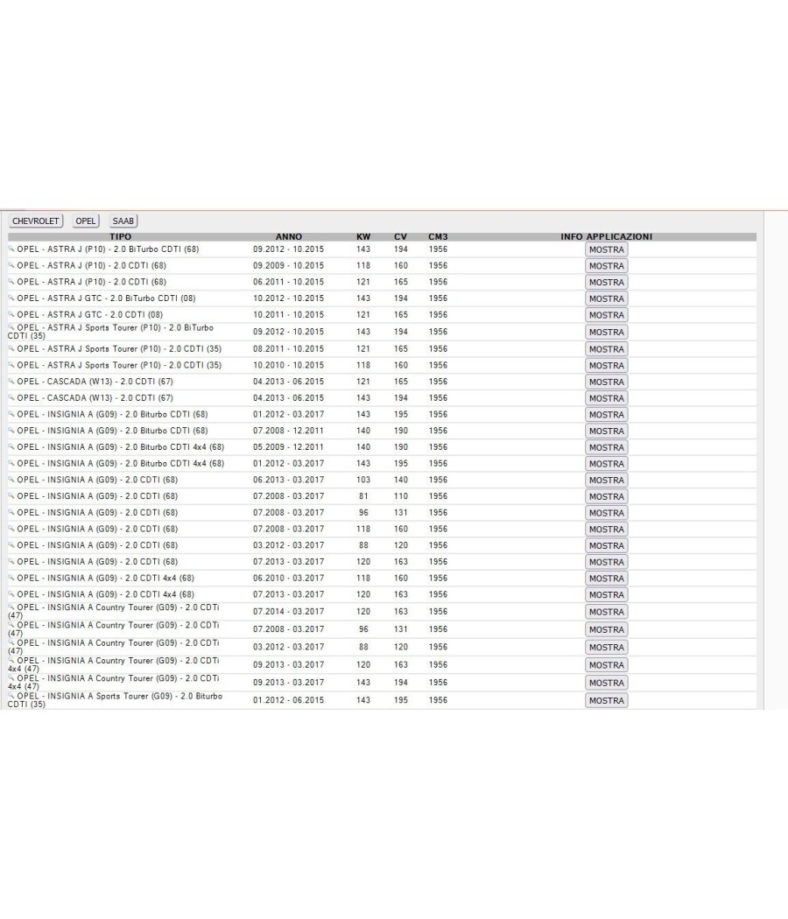Click MOSTRA for Country Tourer 4x4 120 kW
This screenshot has width=788, height=919.
606,665
